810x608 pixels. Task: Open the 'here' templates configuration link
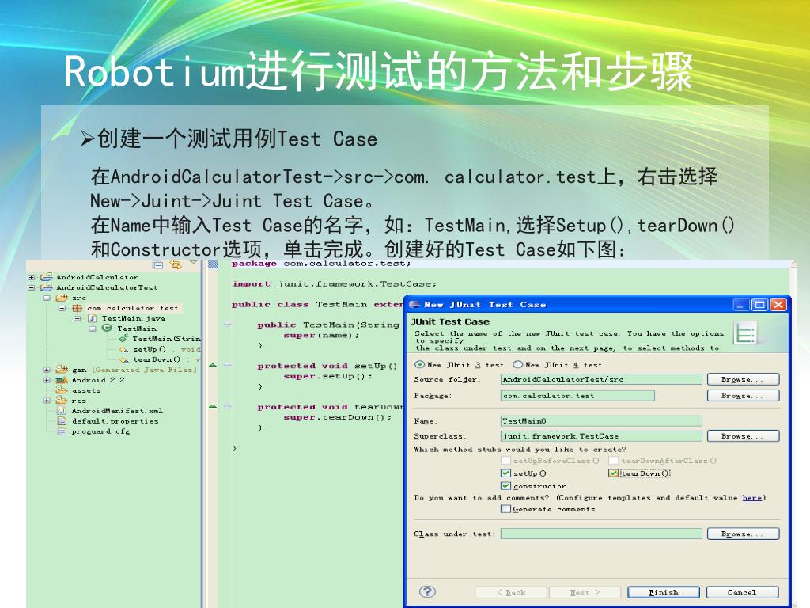click(752, 497)
